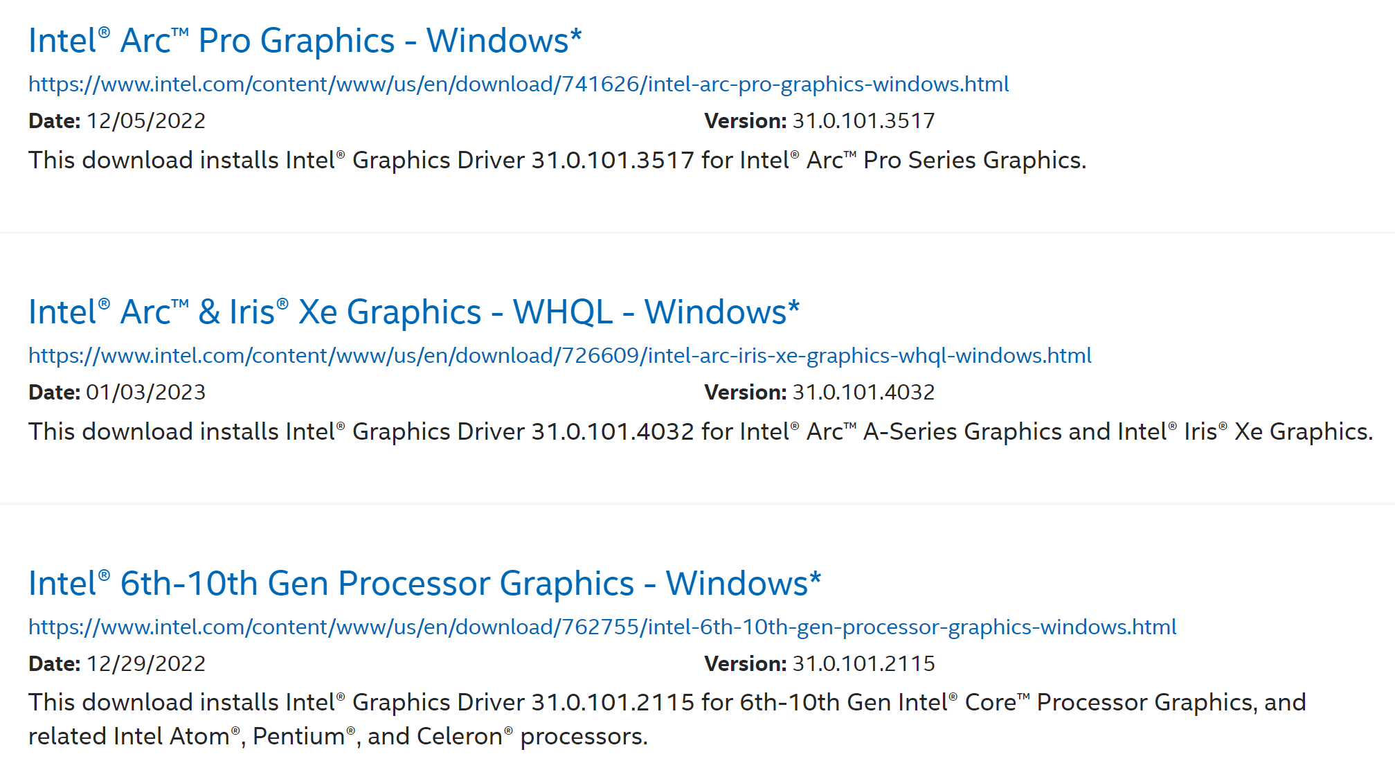Image resolution: width=1395 pixels, height=779 pixels.
Task: Click the URL containing download/762755
Action: click(602, 627)
